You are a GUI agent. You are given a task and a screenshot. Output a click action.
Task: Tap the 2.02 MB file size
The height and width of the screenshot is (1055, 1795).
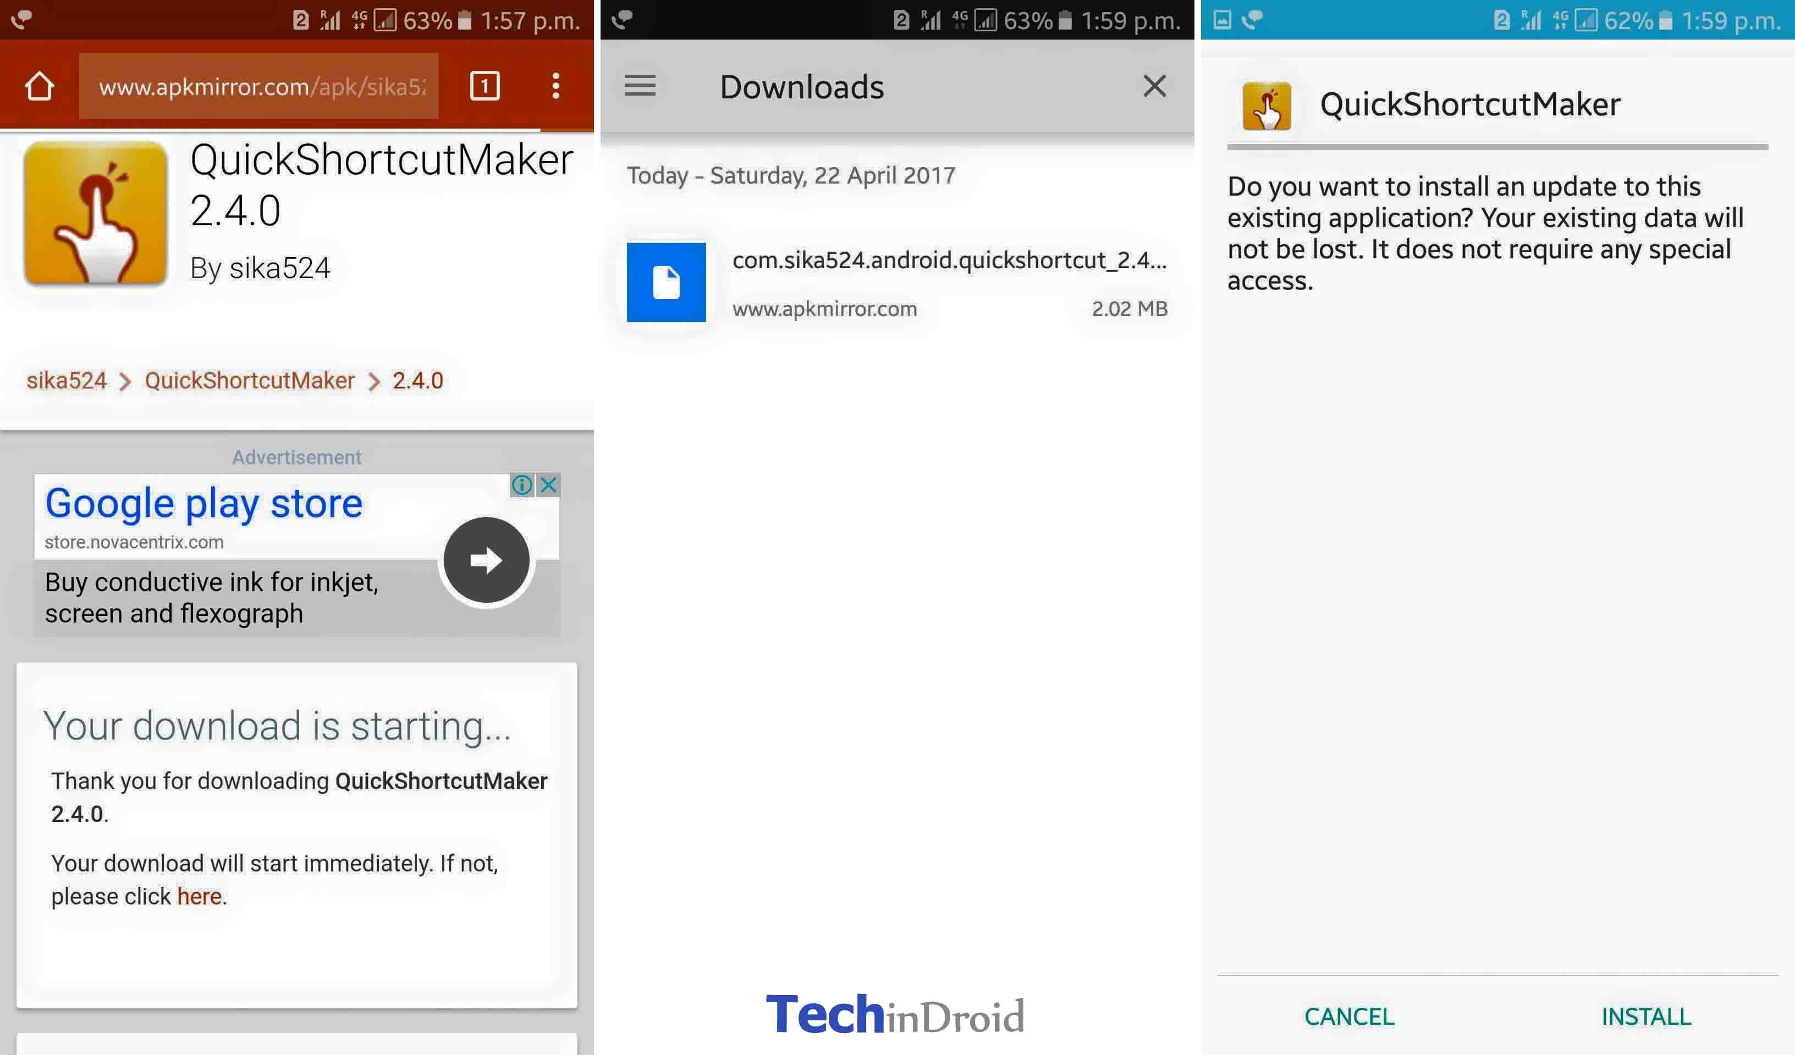(x=1130, y=309)
